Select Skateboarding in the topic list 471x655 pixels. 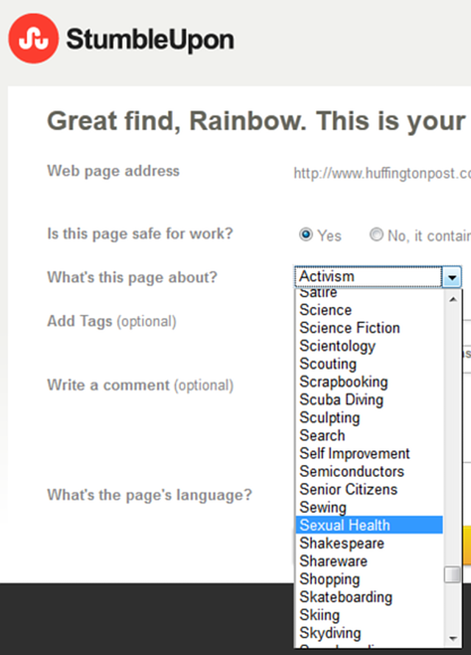[x=369, y=598]
